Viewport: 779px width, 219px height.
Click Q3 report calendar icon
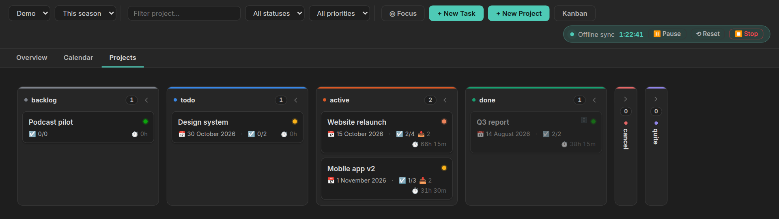click(480, 134)
